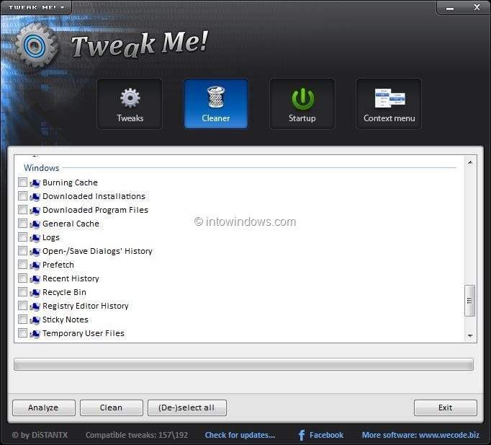Click the Compatible tweaks: 157\192 status text
The image size is (491, 445).
137,435
